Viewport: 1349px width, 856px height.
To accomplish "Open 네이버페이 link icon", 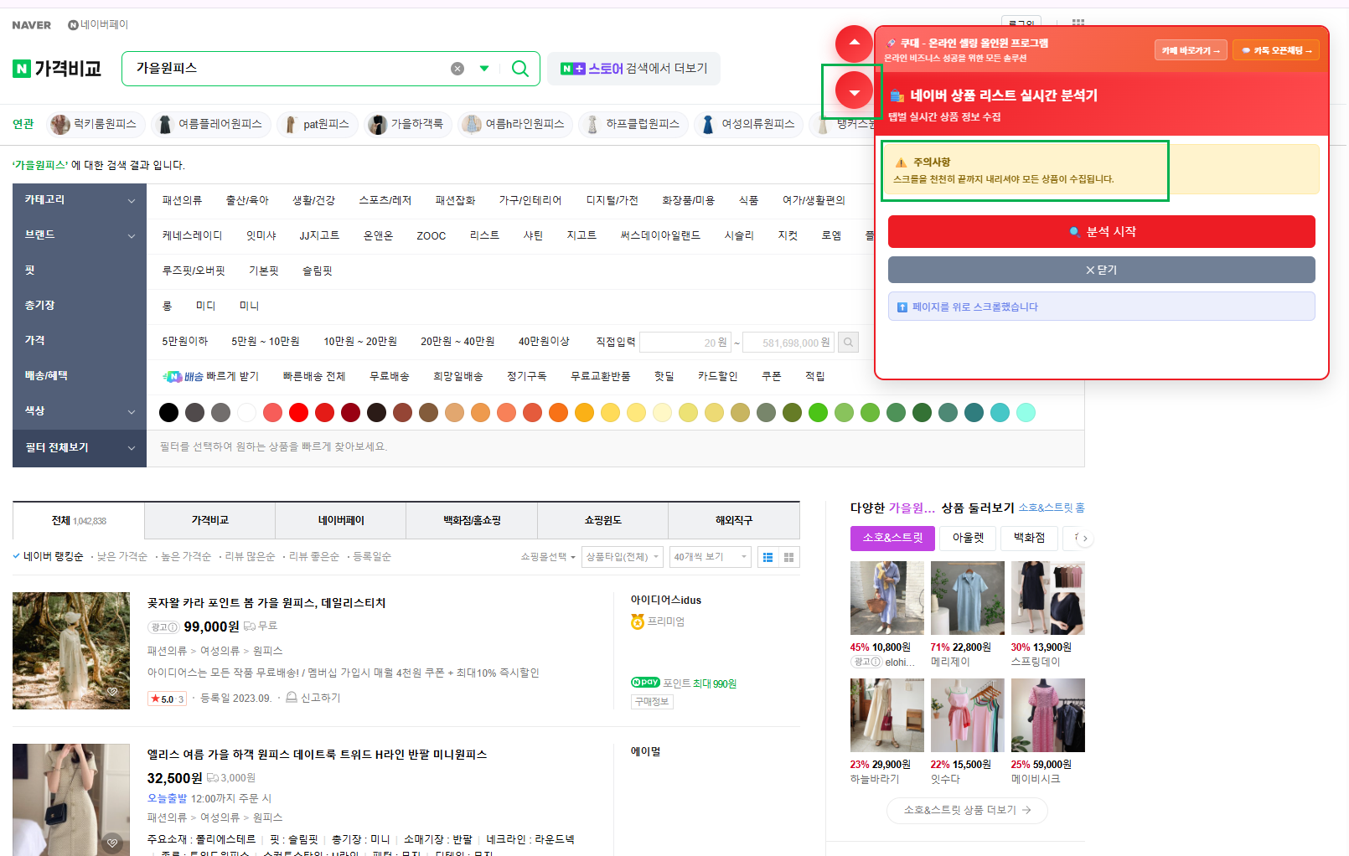I will click(x=73, y=25).
